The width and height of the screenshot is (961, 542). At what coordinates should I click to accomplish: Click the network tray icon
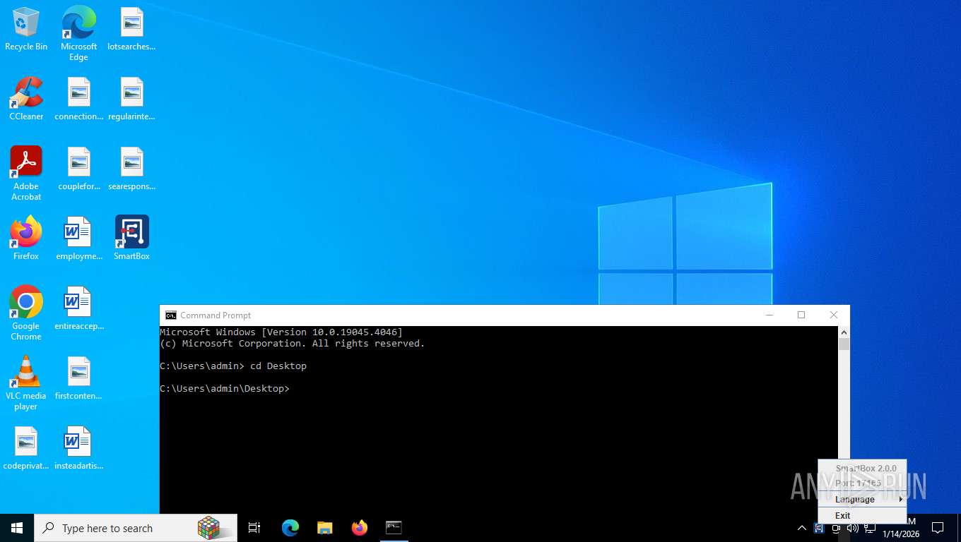870,528
